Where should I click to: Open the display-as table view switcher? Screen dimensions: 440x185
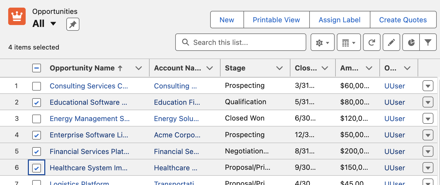pyautogui.click(x=349, y=42)
